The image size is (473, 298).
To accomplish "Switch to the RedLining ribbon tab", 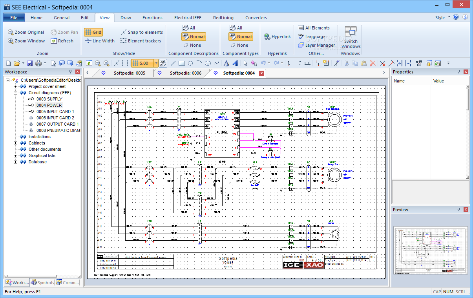I will [223, 18].
